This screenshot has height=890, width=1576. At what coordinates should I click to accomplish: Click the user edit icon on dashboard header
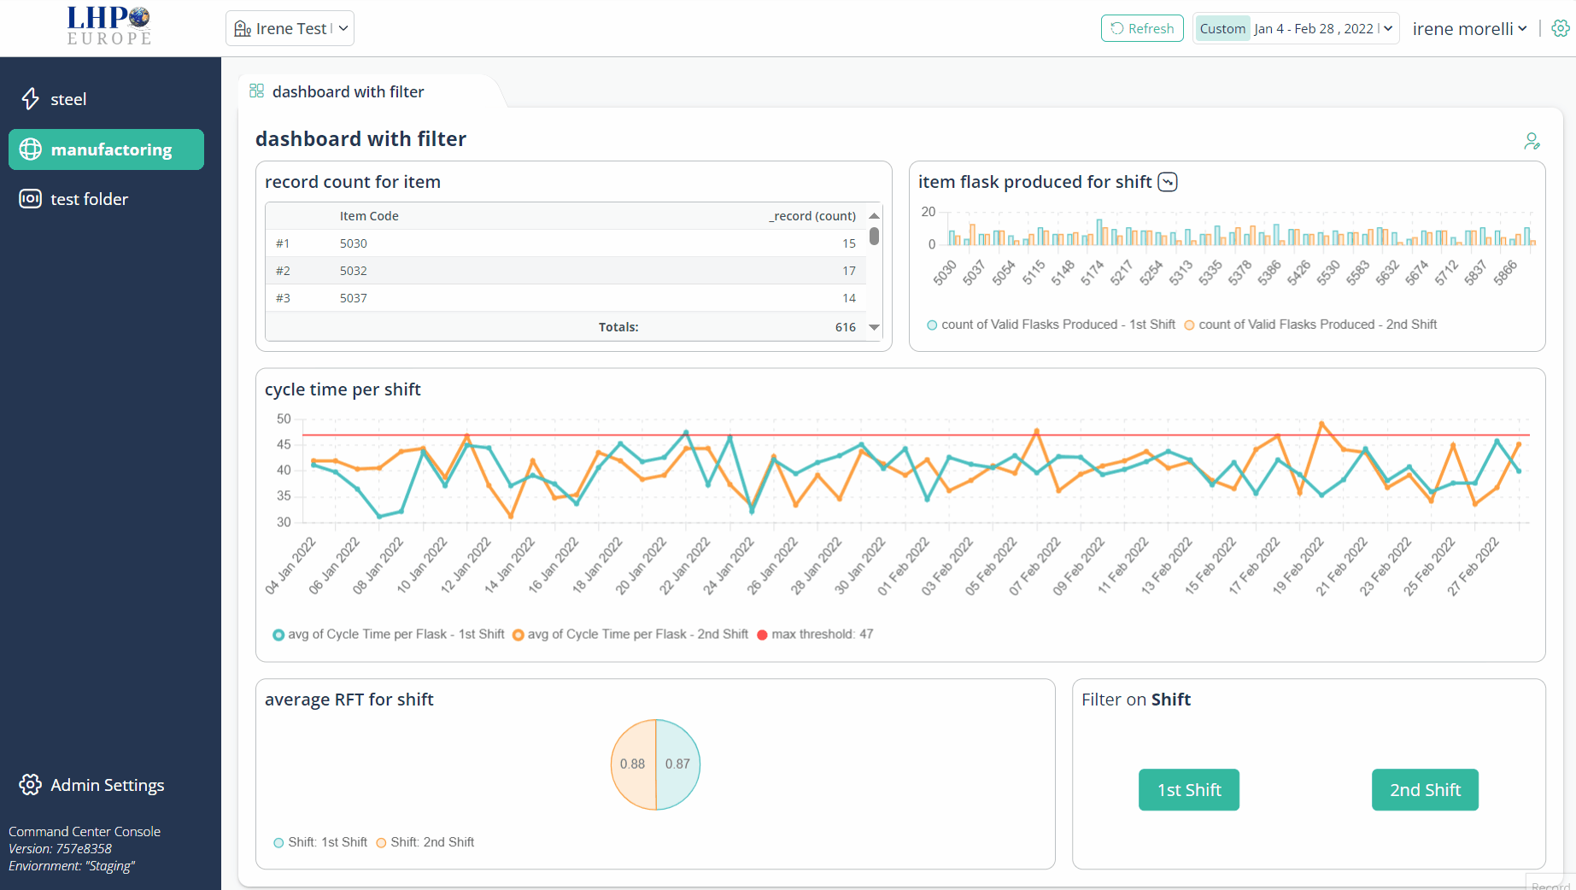click(1532, 141)
